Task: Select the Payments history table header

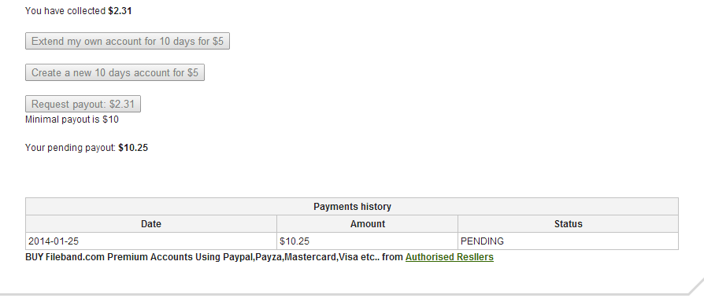Action: [352, 207]
